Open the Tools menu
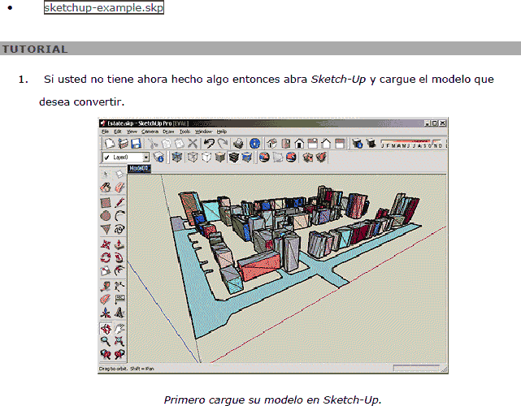This screenshot has height=406, width=521. coord(185,132)
